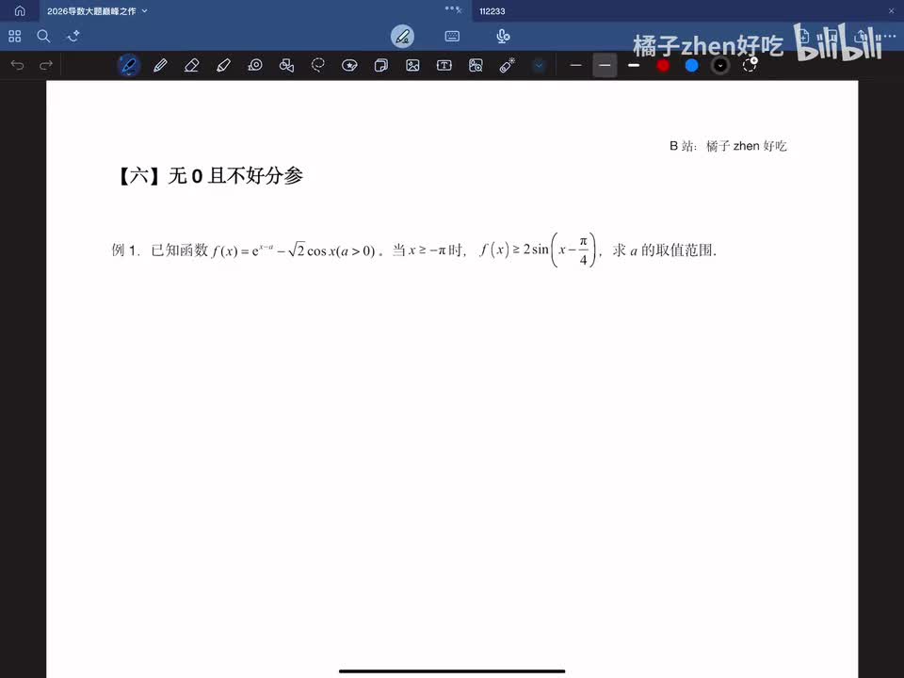Viewport: 904px width, 678px height.
Task: Select the Lasso selection tool
Action: [317, 65]
